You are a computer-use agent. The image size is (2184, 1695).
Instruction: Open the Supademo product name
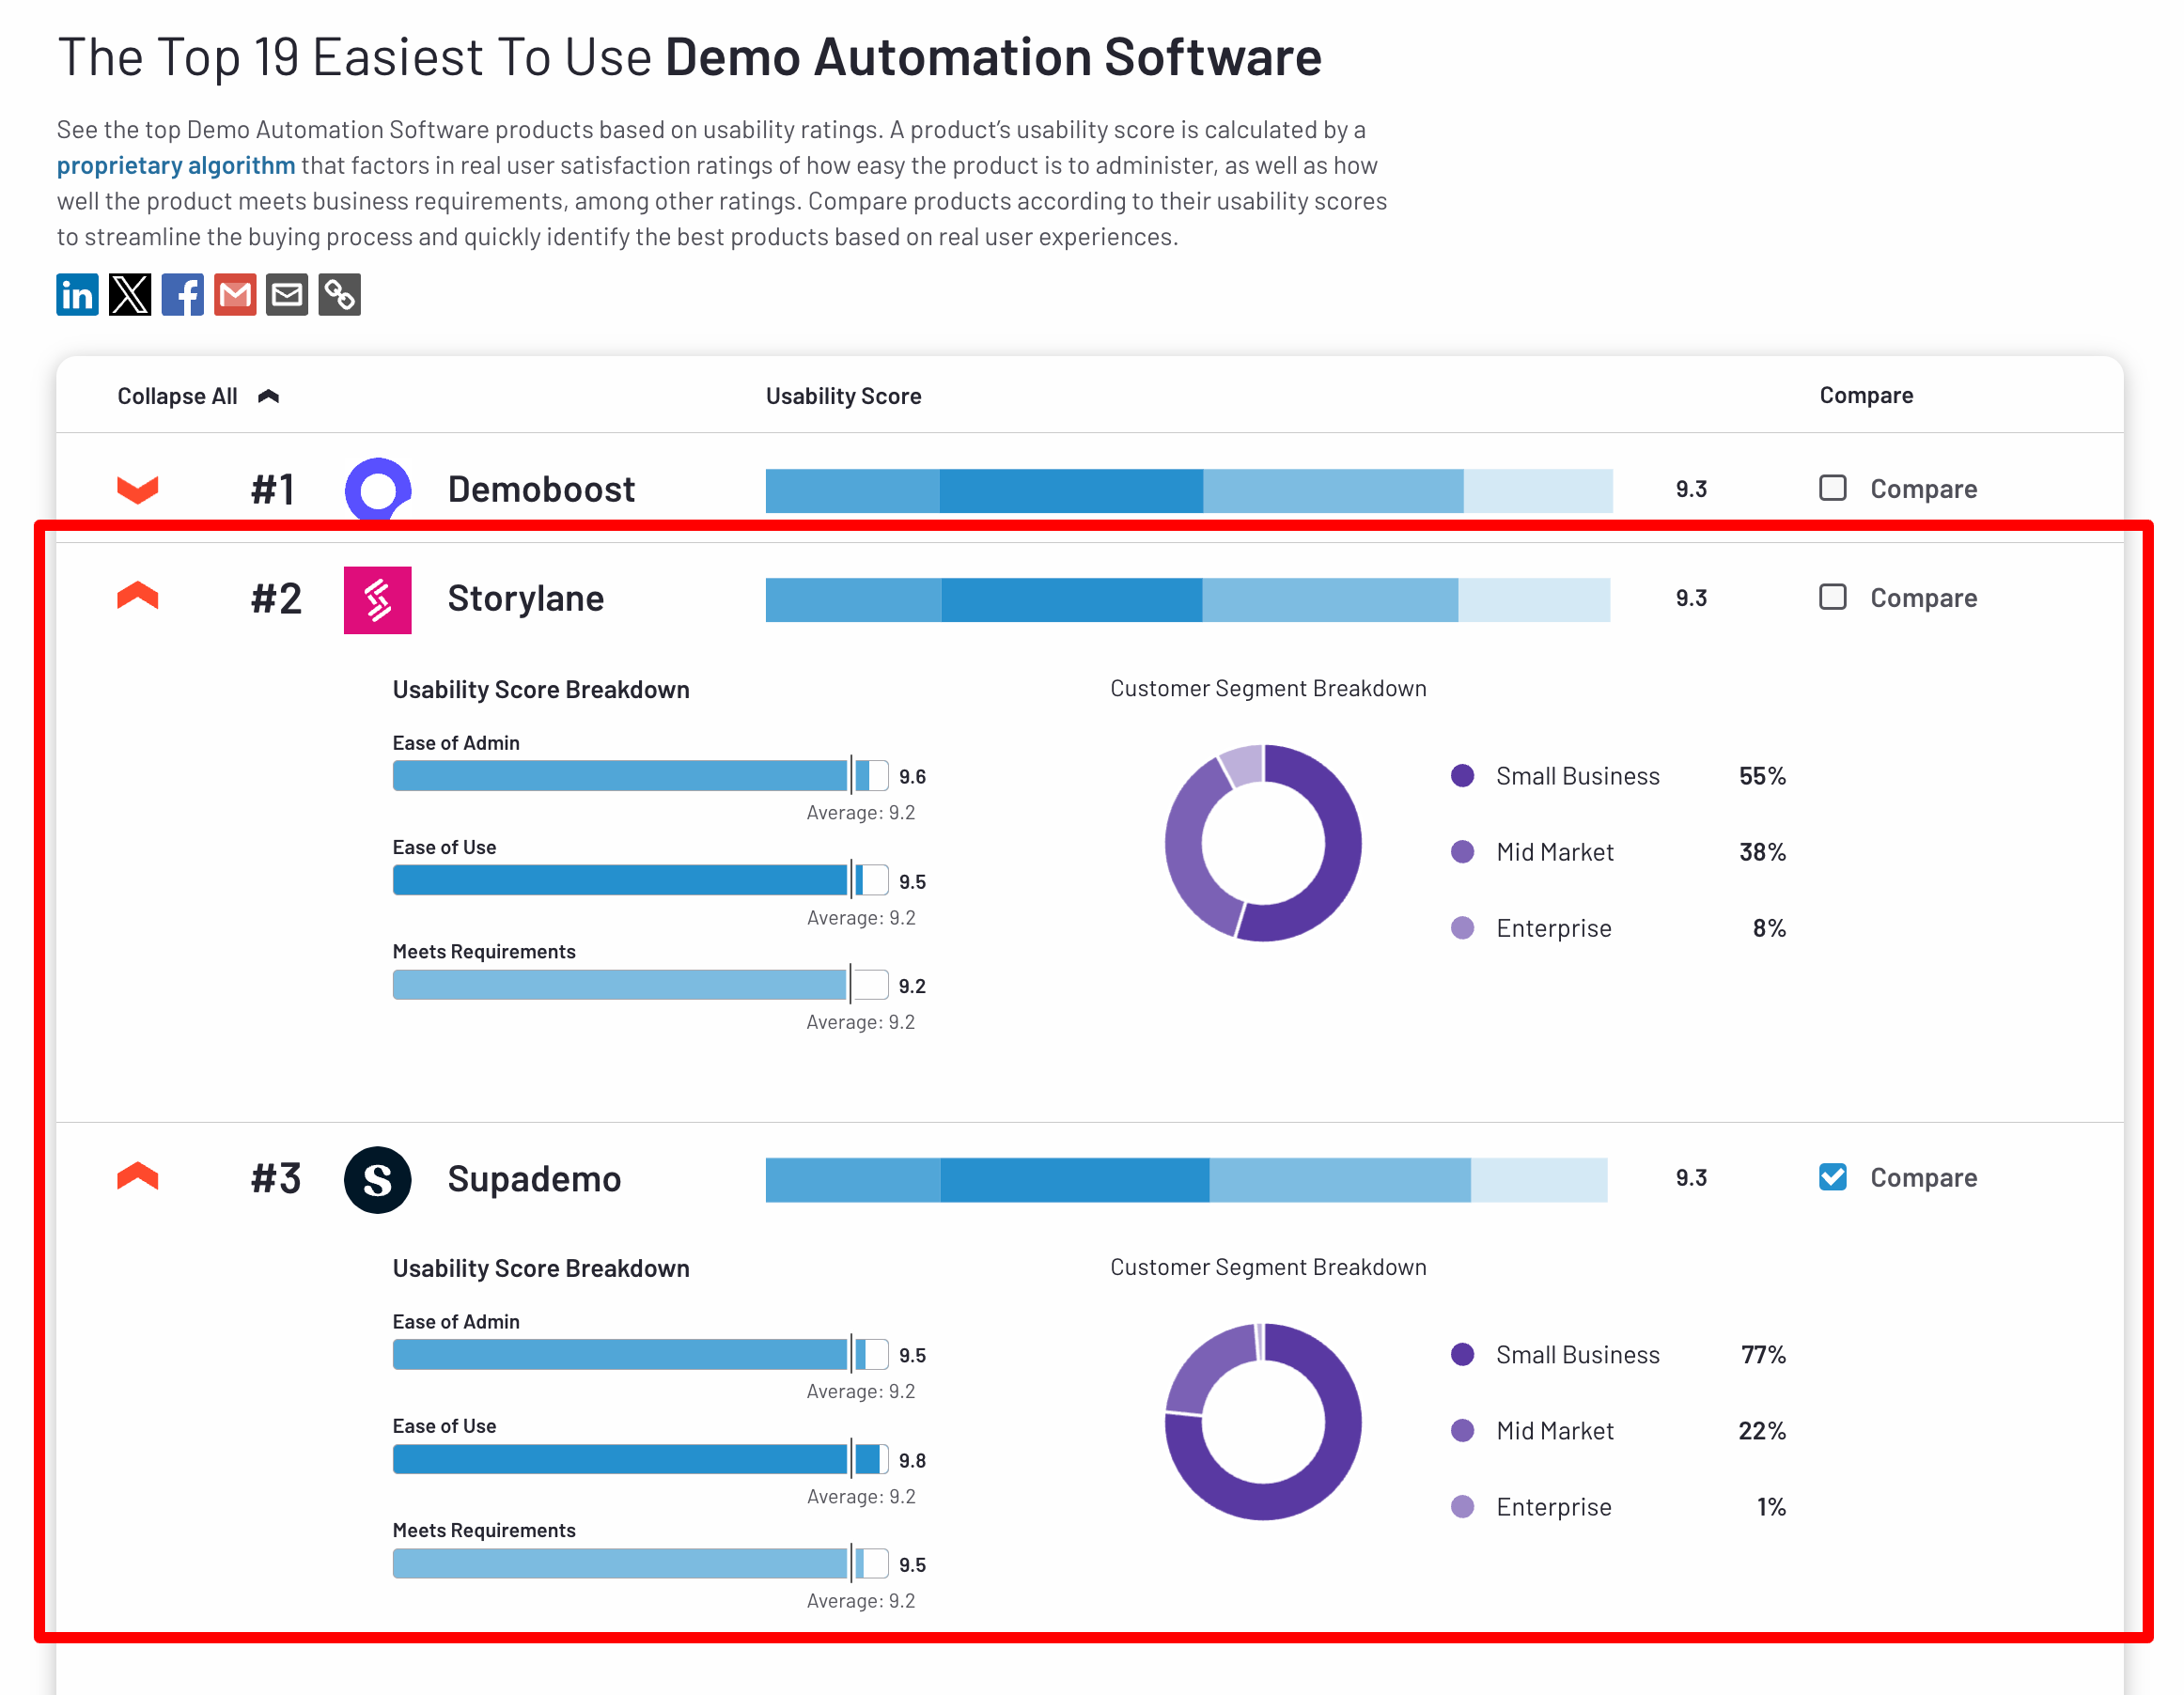[534, 1178]
